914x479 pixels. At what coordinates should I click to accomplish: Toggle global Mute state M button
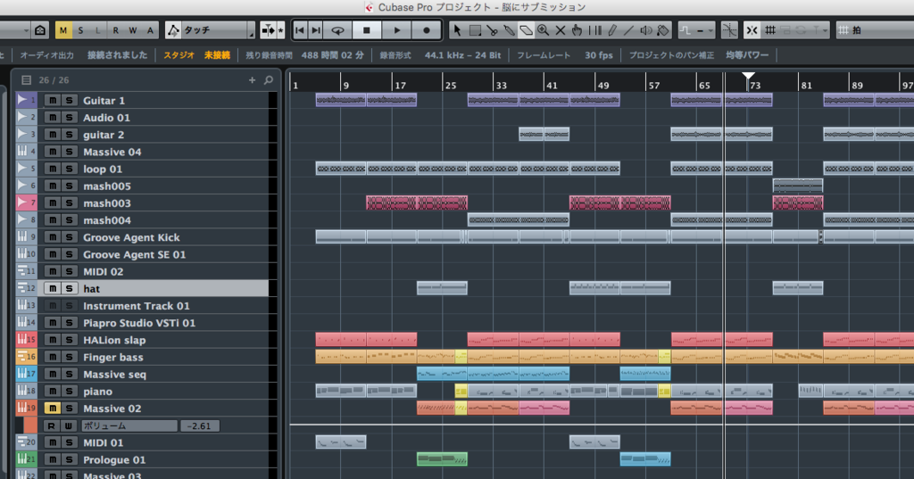pyautogui.click(x=63, y=30)
